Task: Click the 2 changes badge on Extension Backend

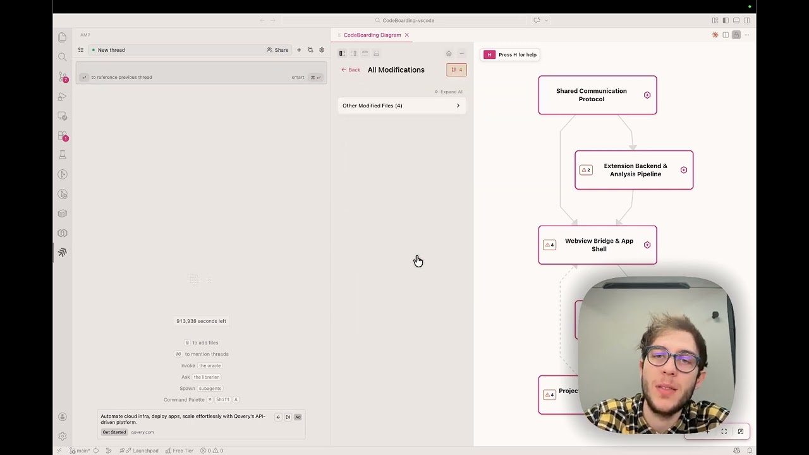Action: point(586,170)
